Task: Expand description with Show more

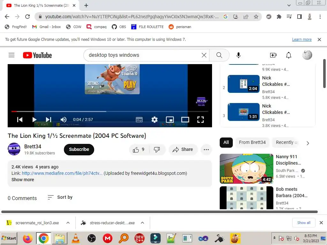Action: (23, 180)
